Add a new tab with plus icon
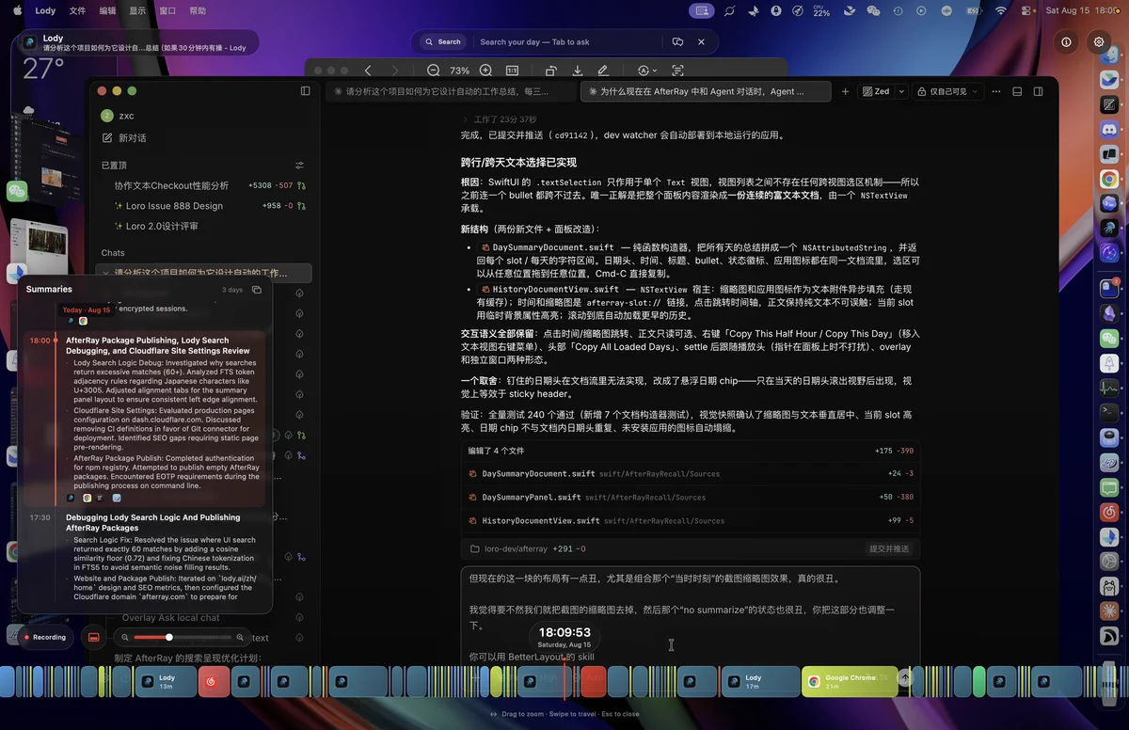1129x730 pixels. [x=845, y=91]
